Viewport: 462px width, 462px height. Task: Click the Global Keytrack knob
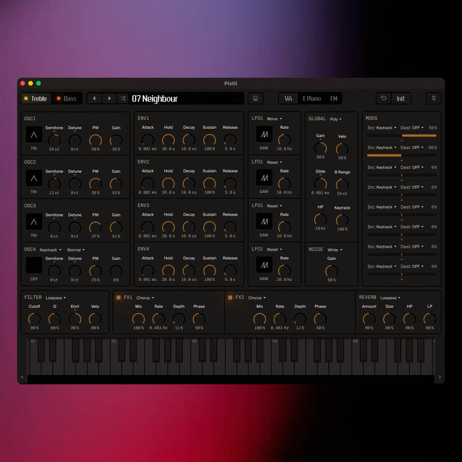point(342,221)
